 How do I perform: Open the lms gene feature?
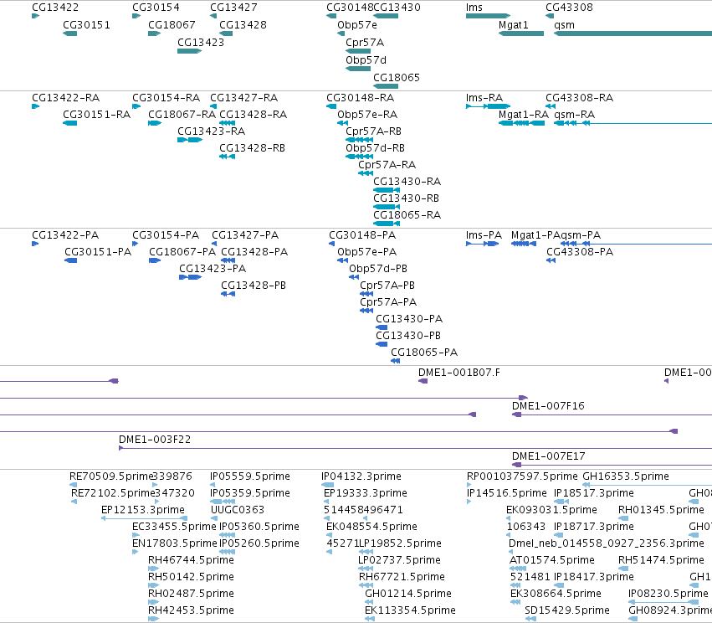[x=488, y=16]
